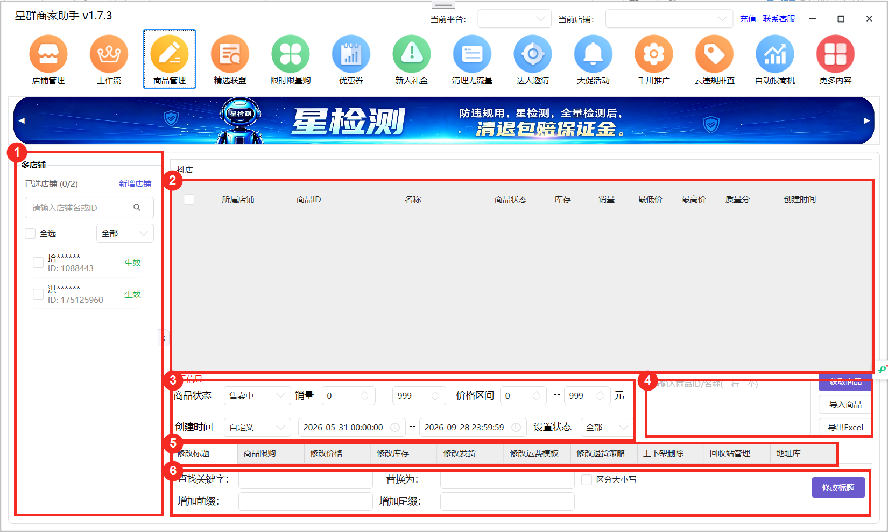This screenshot has width=888, height=532.
Task: Open the 创建时间 自定义 dropdown
Action: pyautogui.click(x=257, y=427)
